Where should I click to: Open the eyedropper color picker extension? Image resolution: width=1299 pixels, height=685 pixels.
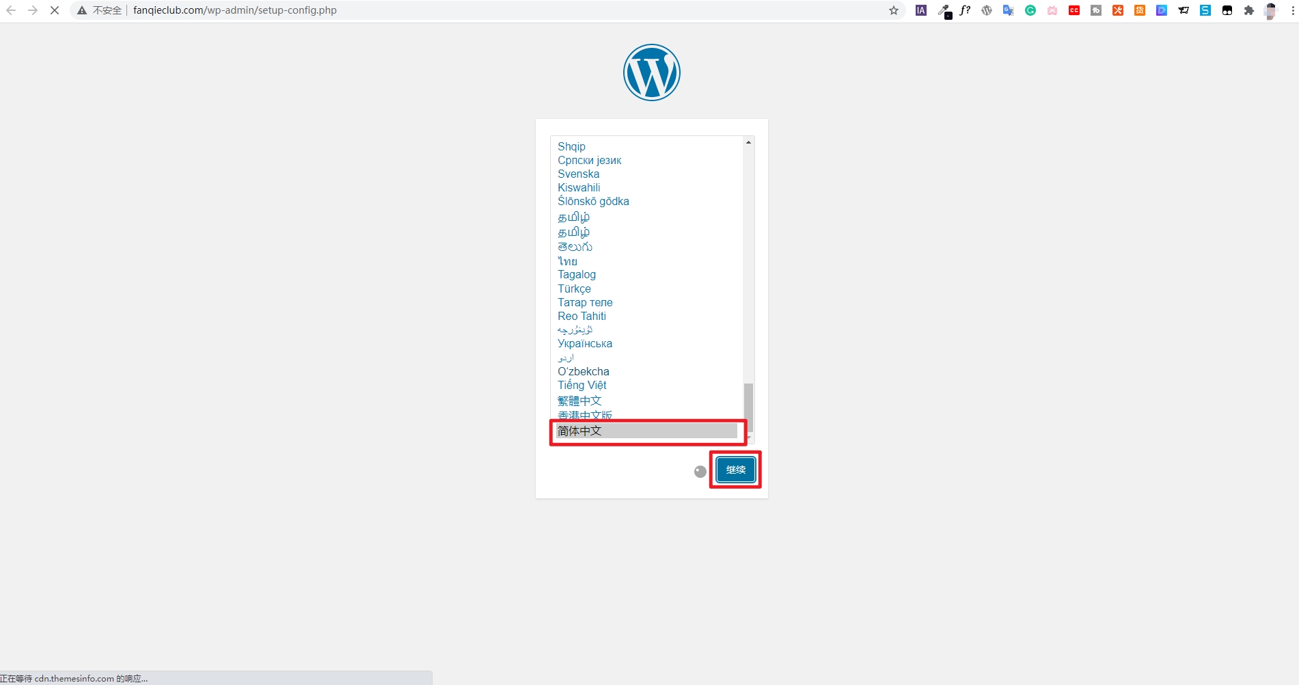pyautogui.click(x=944, y=10)
